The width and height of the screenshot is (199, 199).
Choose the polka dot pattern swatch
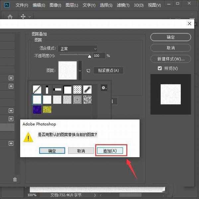pyautogui.click(x=77, y=89)
